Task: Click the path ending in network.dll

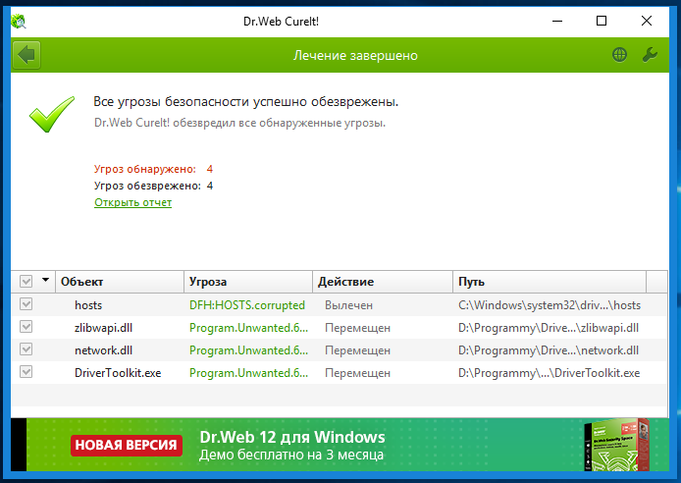Action: 549,350
